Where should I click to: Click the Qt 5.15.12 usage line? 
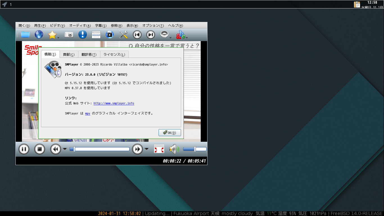(x=118, y=83)
